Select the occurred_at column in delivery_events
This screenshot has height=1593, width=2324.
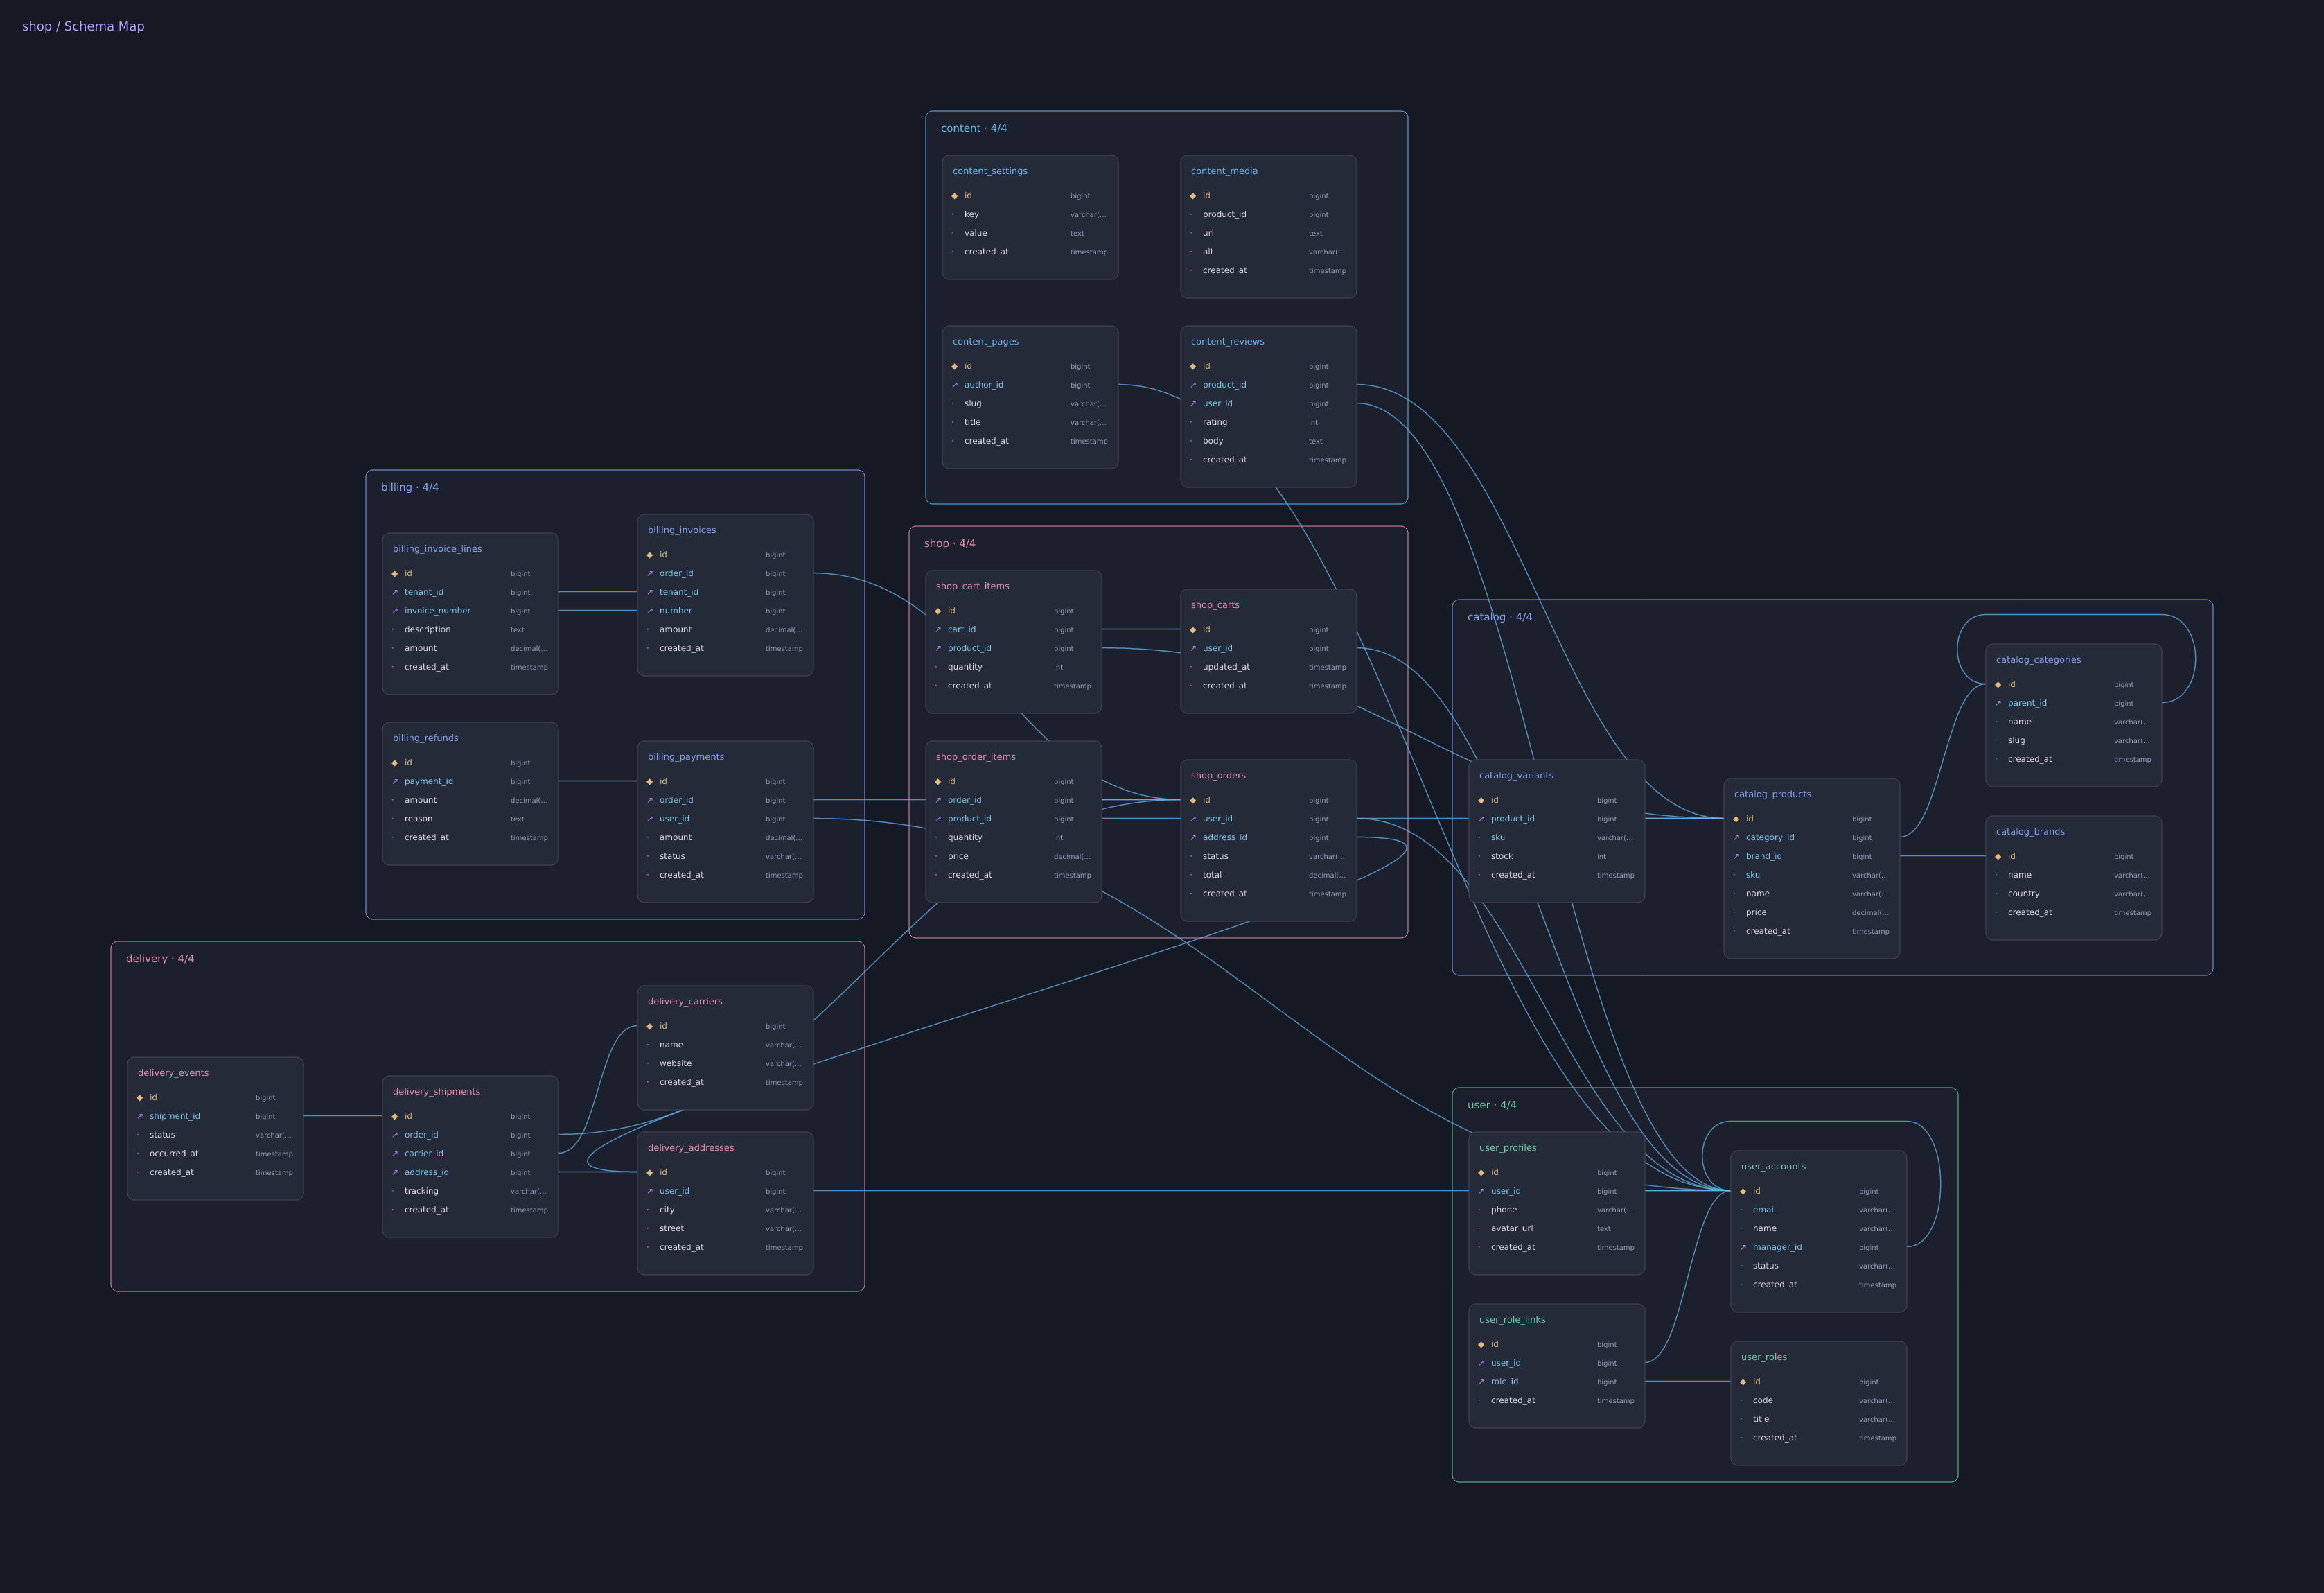(x=215, y=1154)
